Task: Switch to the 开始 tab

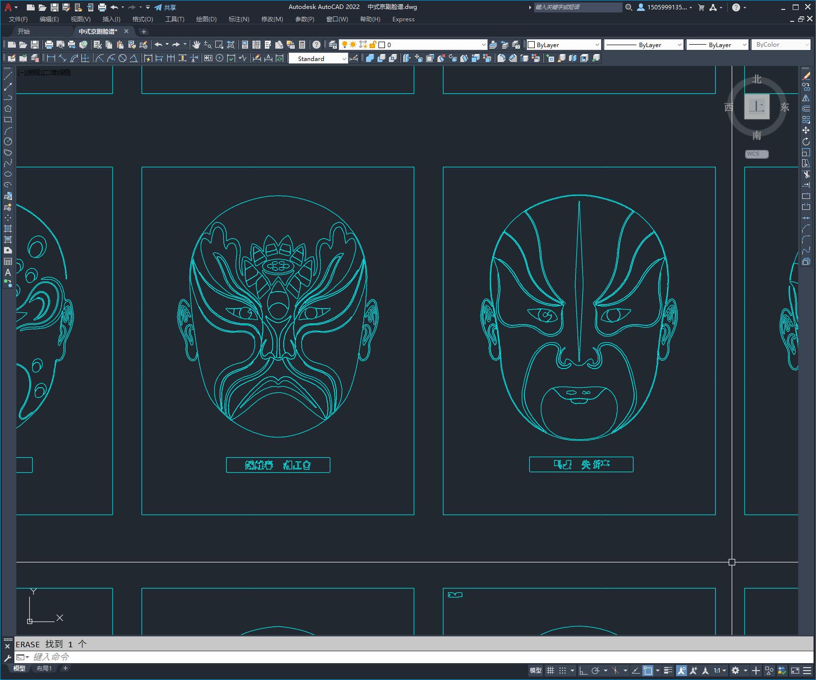Action: click(24, 31)
